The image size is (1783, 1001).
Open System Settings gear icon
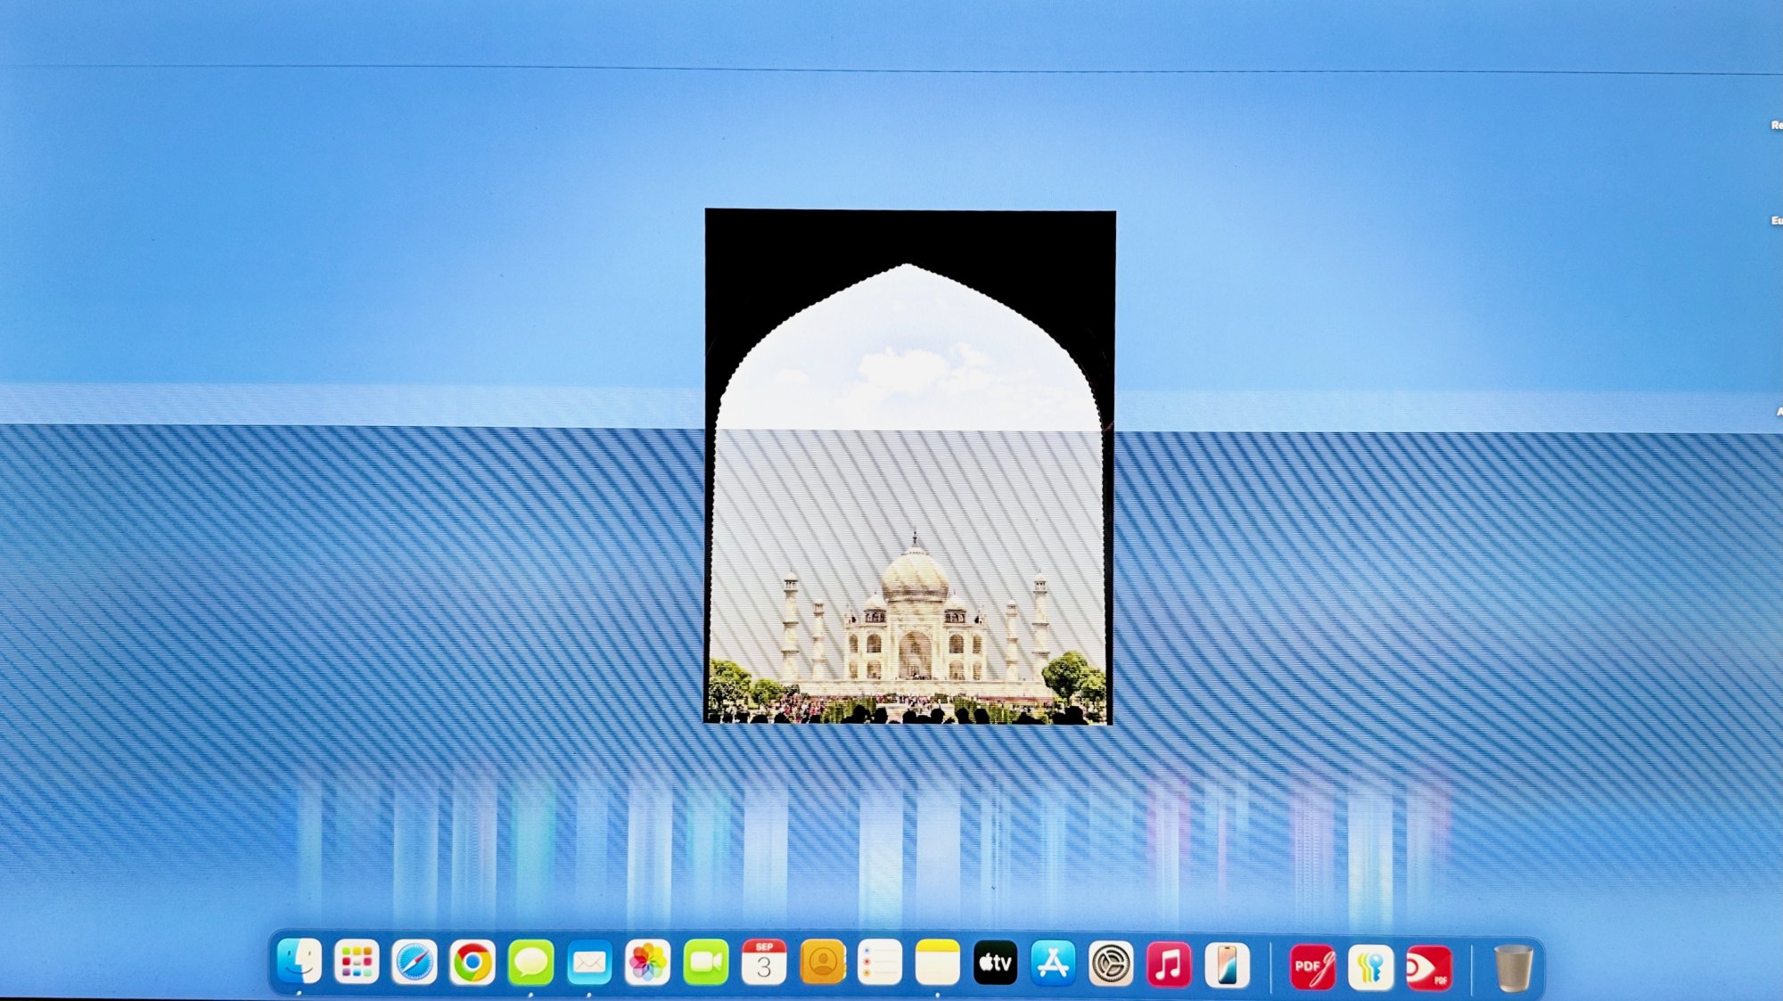tap(1111, 963)
